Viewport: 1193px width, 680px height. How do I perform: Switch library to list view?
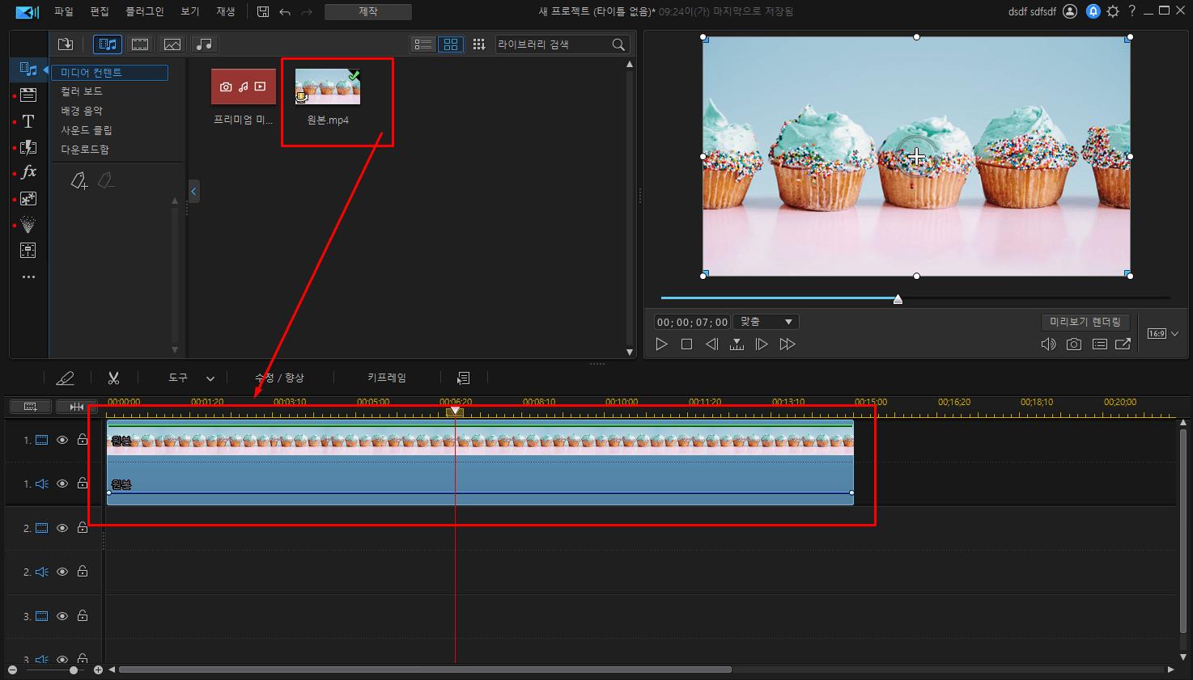point(423,44)
